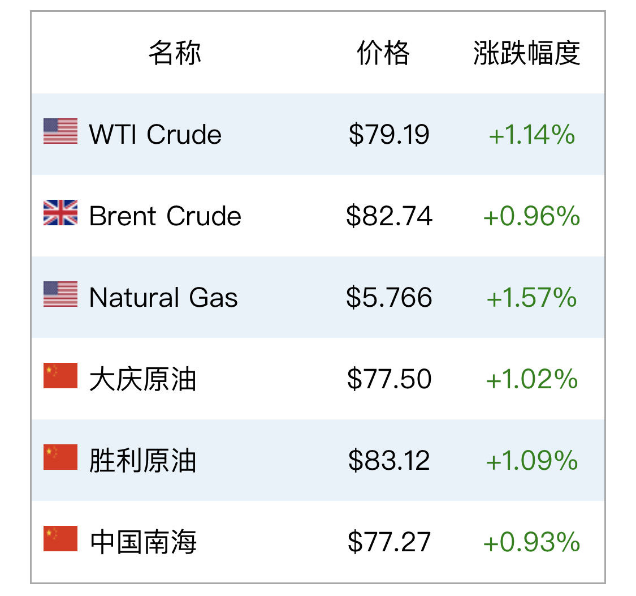Viewport: 636px width, 596px height.
Task: Click the +1.57% Natural Gas change
Action: tap(531, 297)
